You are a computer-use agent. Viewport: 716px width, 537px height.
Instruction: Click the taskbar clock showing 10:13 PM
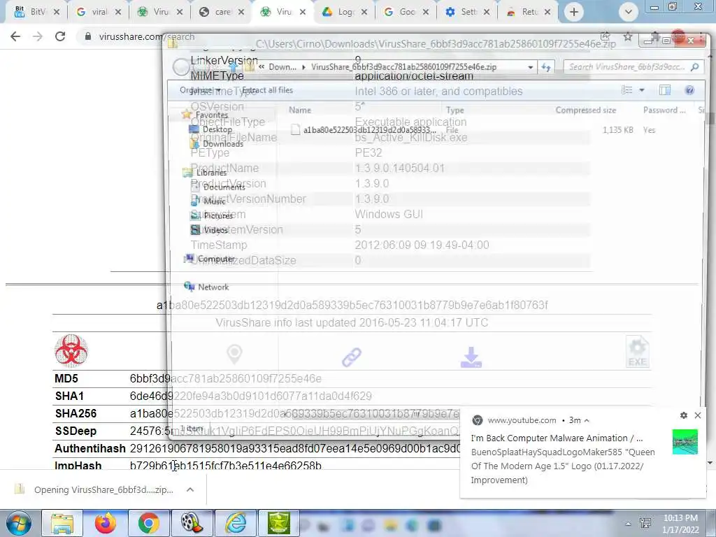point(680,524)
